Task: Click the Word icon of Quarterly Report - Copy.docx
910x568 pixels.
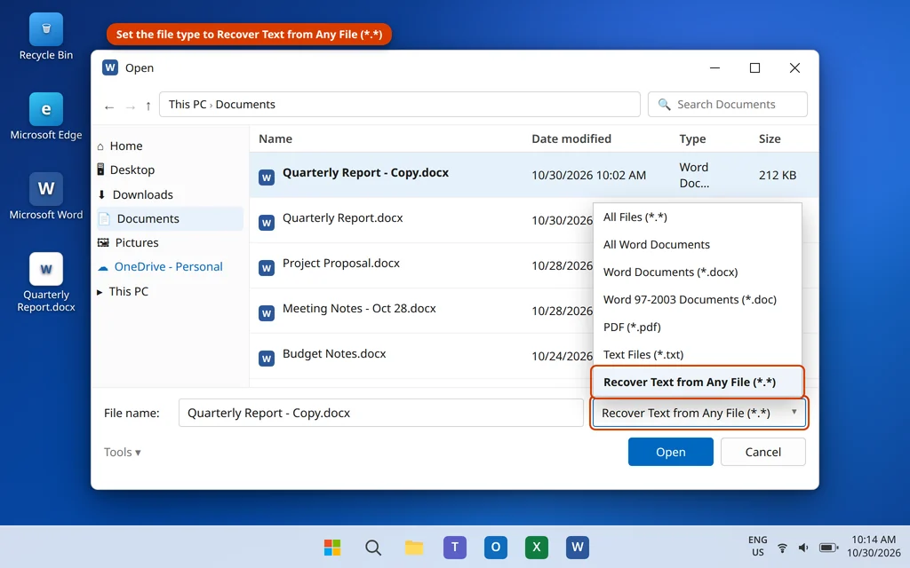Action: [267, 177]
